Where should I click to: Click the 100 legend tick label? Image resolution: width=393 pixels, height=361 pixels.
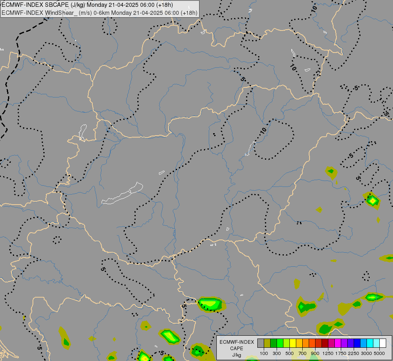[x=264, y=353]
